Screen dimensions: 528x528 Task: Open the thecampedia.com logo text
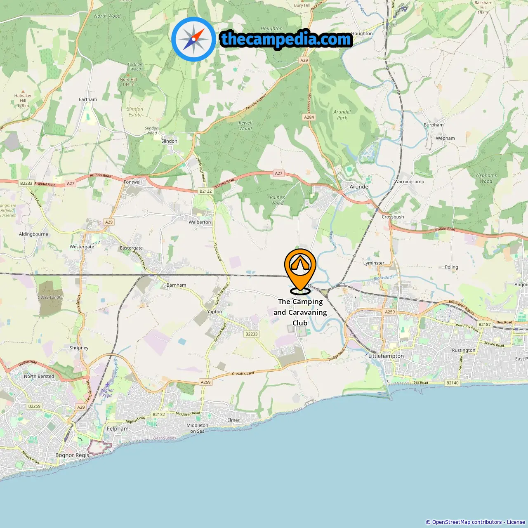(x=286, y=40)
